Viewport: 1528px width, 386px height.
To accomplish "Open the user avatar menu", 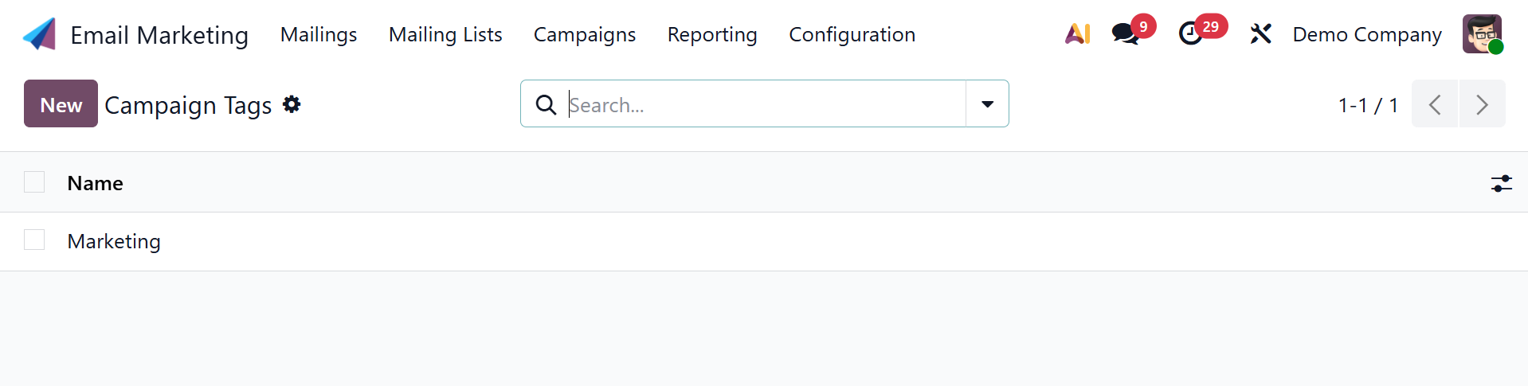I will [1482, 34].
